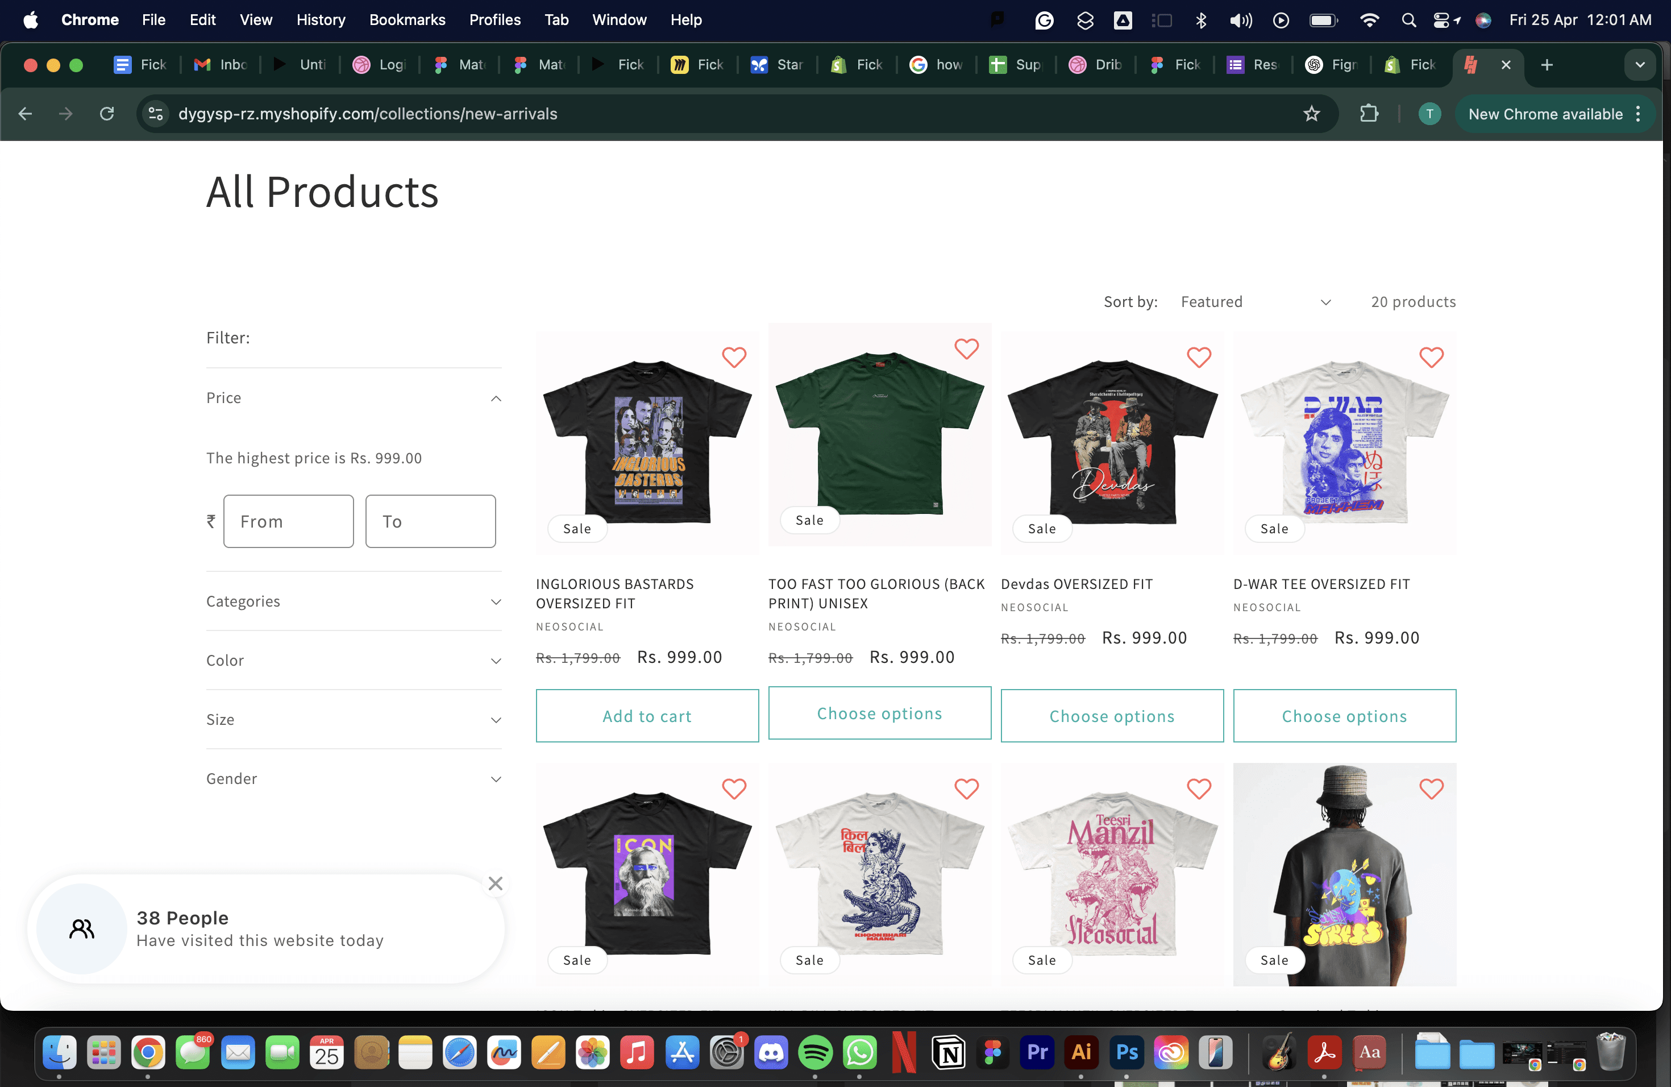Click the bookmark star in address bar

[x=1311, y=114]
